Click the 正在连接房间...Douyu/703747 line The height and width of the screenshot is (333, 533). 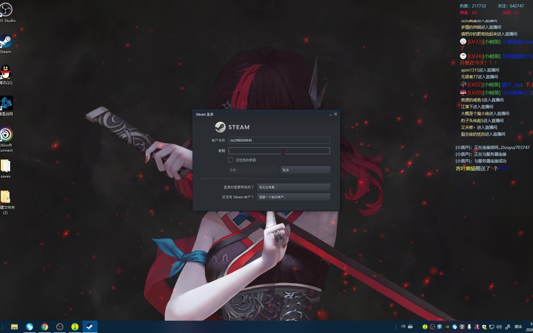493,147
